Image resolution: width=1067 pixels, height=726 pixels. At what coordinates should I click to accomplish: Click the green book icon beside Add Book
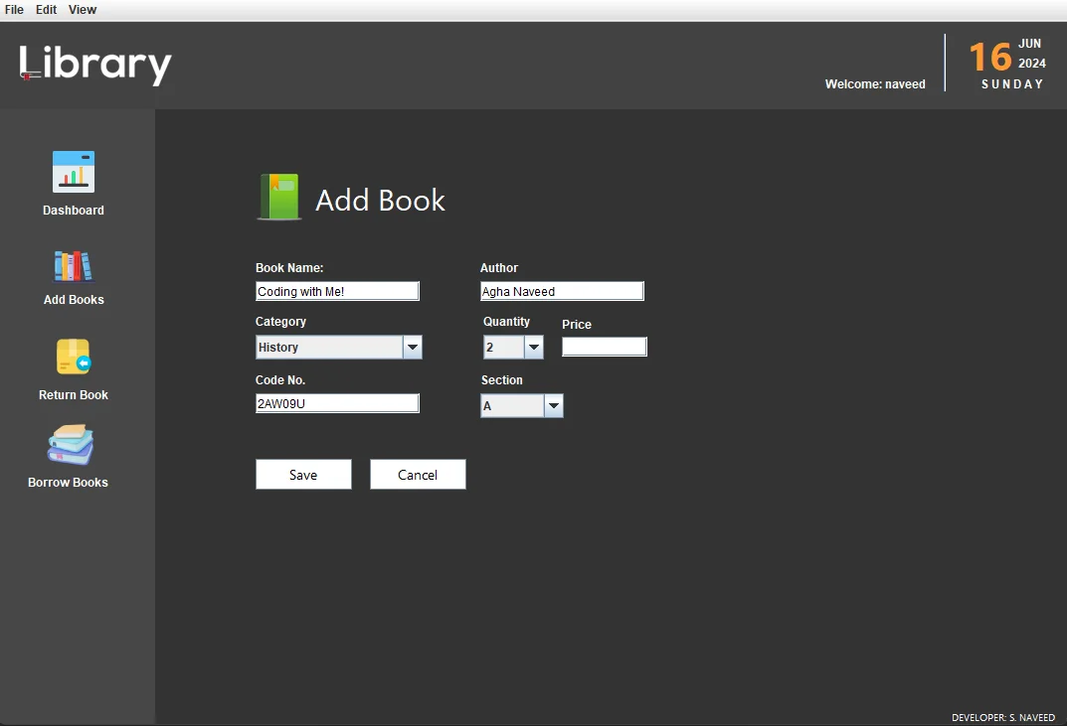coord(279,197)
